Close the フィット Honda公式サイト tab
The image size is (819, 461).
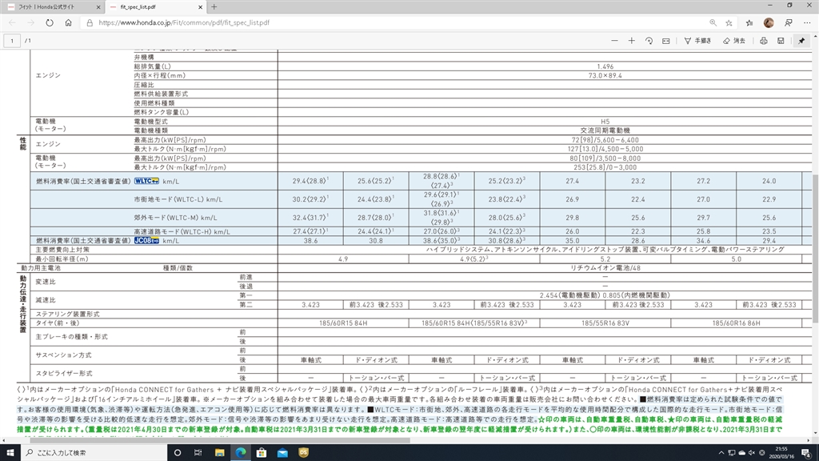point(98,7)
